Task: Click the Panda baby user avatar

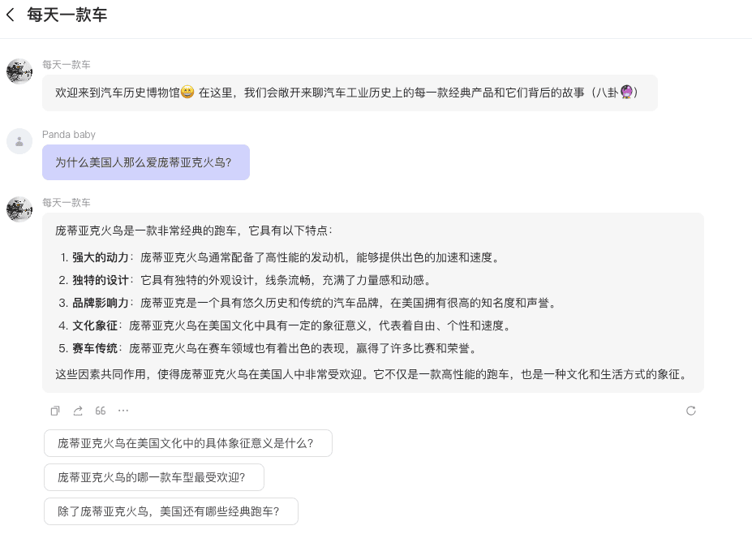Action: click(19, 141)
